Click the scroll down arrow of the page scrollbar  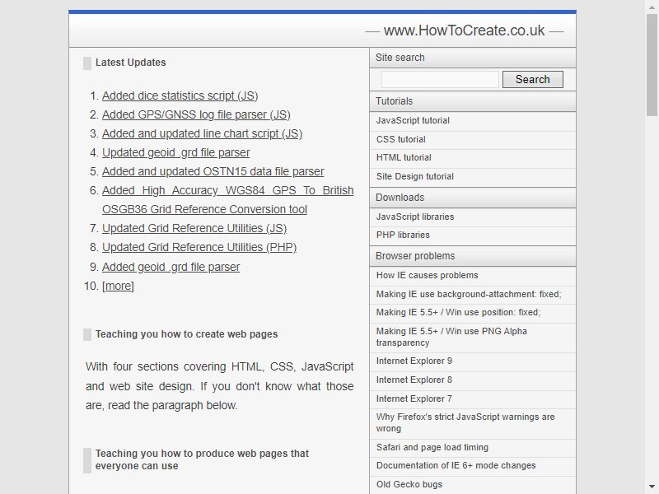652,487
